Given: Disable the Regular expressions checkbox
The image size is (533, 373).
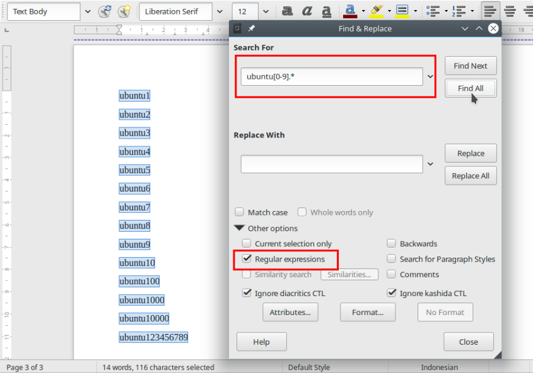Looking at the screenshot, I should [x=247, y=258].
